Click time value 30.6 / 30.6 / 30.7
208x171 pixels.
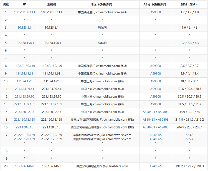pyautogui.click(x=190, y=89)
